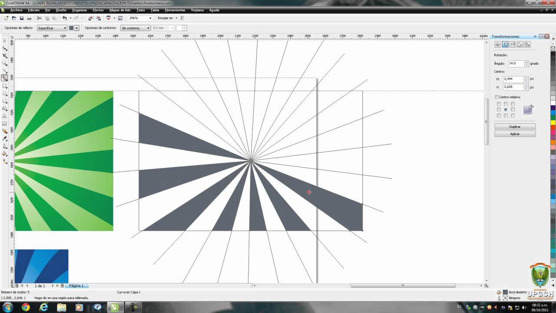The height and width of the screenshot is (313, 556).
Task: Open the undo history dropdown arrow
Action: [x=70, y=18]
